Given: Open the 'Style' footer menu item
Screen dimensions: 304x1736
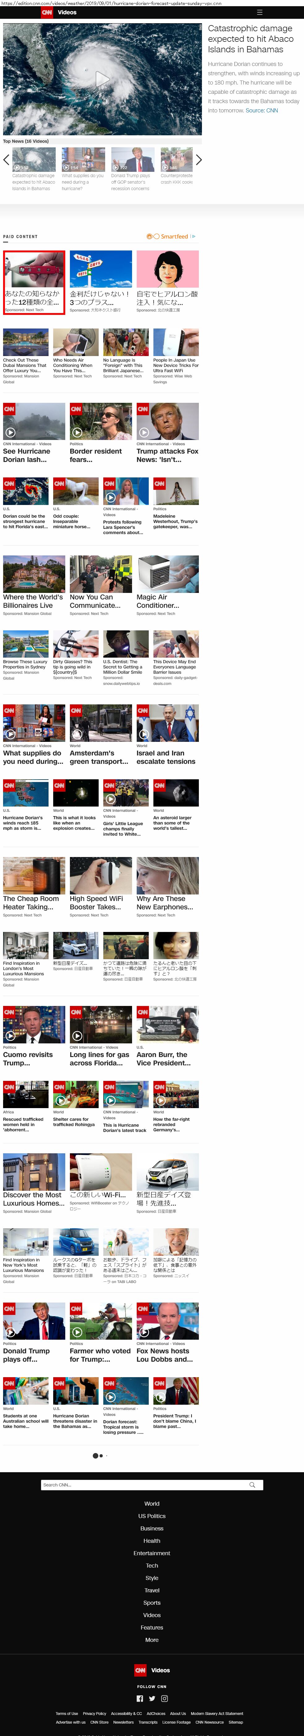Looking at the screenshot, I should click(x=152, y=1577).
